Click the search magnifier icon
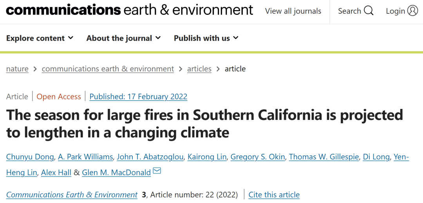The width and height of the screenshot is (423, 203). 369,11
